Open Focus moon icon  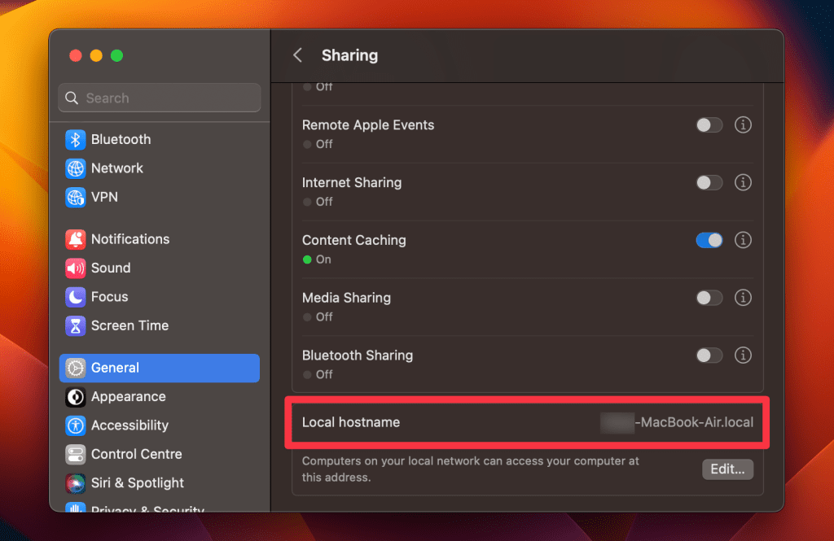(76, 297)
